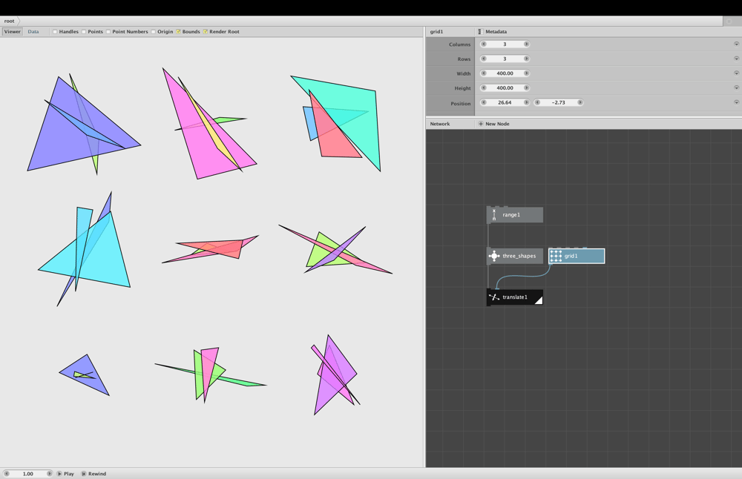Decrease Columns with left arrow
Screen dimensions: 742x479
point(484,44)
